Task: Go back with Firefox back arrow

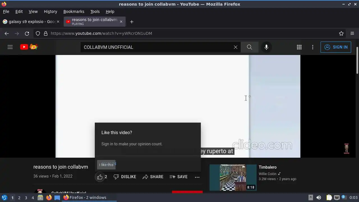Action: (x=7, y=33)
